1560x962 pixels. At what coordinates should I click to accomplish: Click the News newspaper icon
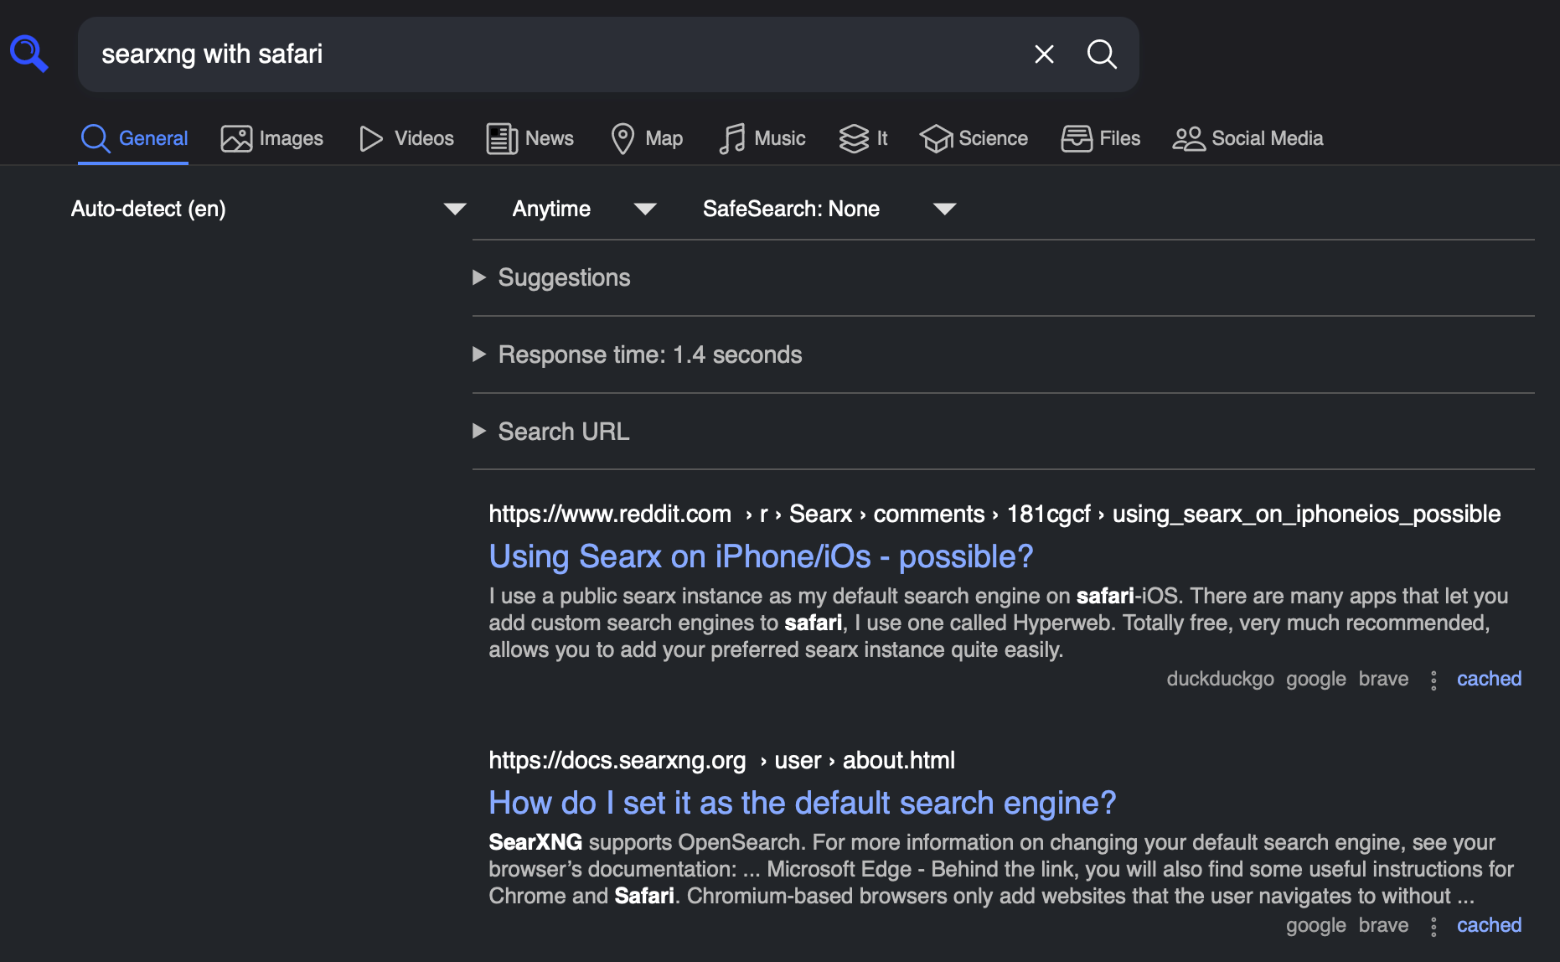pos(502,138)
